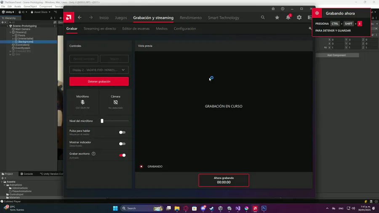Open AMD Software settings gear
379x213 pixels.
tap(299, 17)
